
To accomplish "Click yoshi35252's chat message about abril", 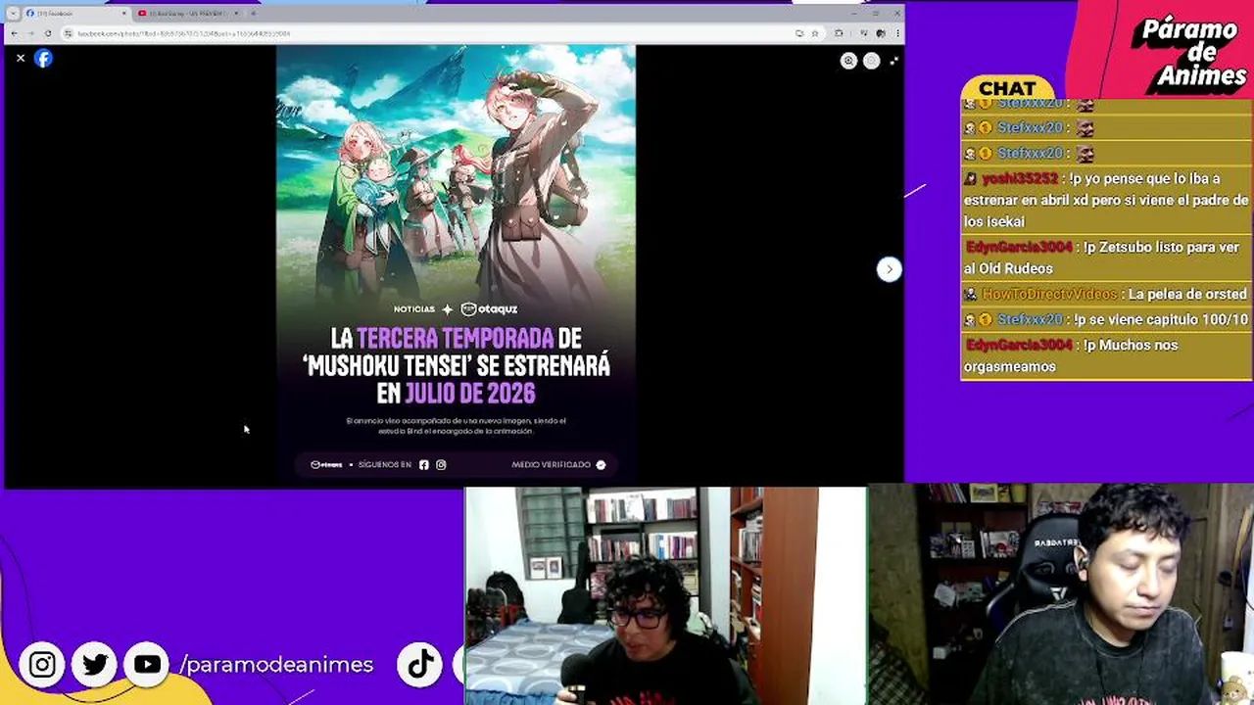I will (1106, 200).
